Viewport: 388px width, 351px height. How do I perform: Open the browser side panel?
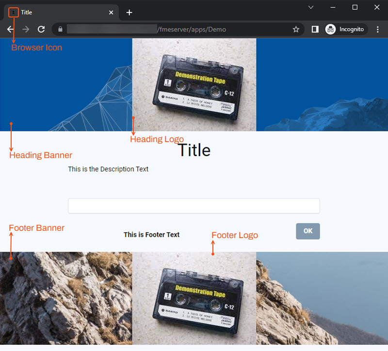pos(315,30)
